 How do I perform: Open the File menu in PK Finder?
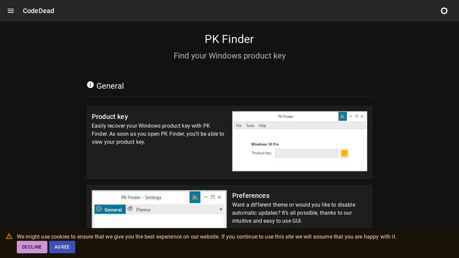point(239,126)
